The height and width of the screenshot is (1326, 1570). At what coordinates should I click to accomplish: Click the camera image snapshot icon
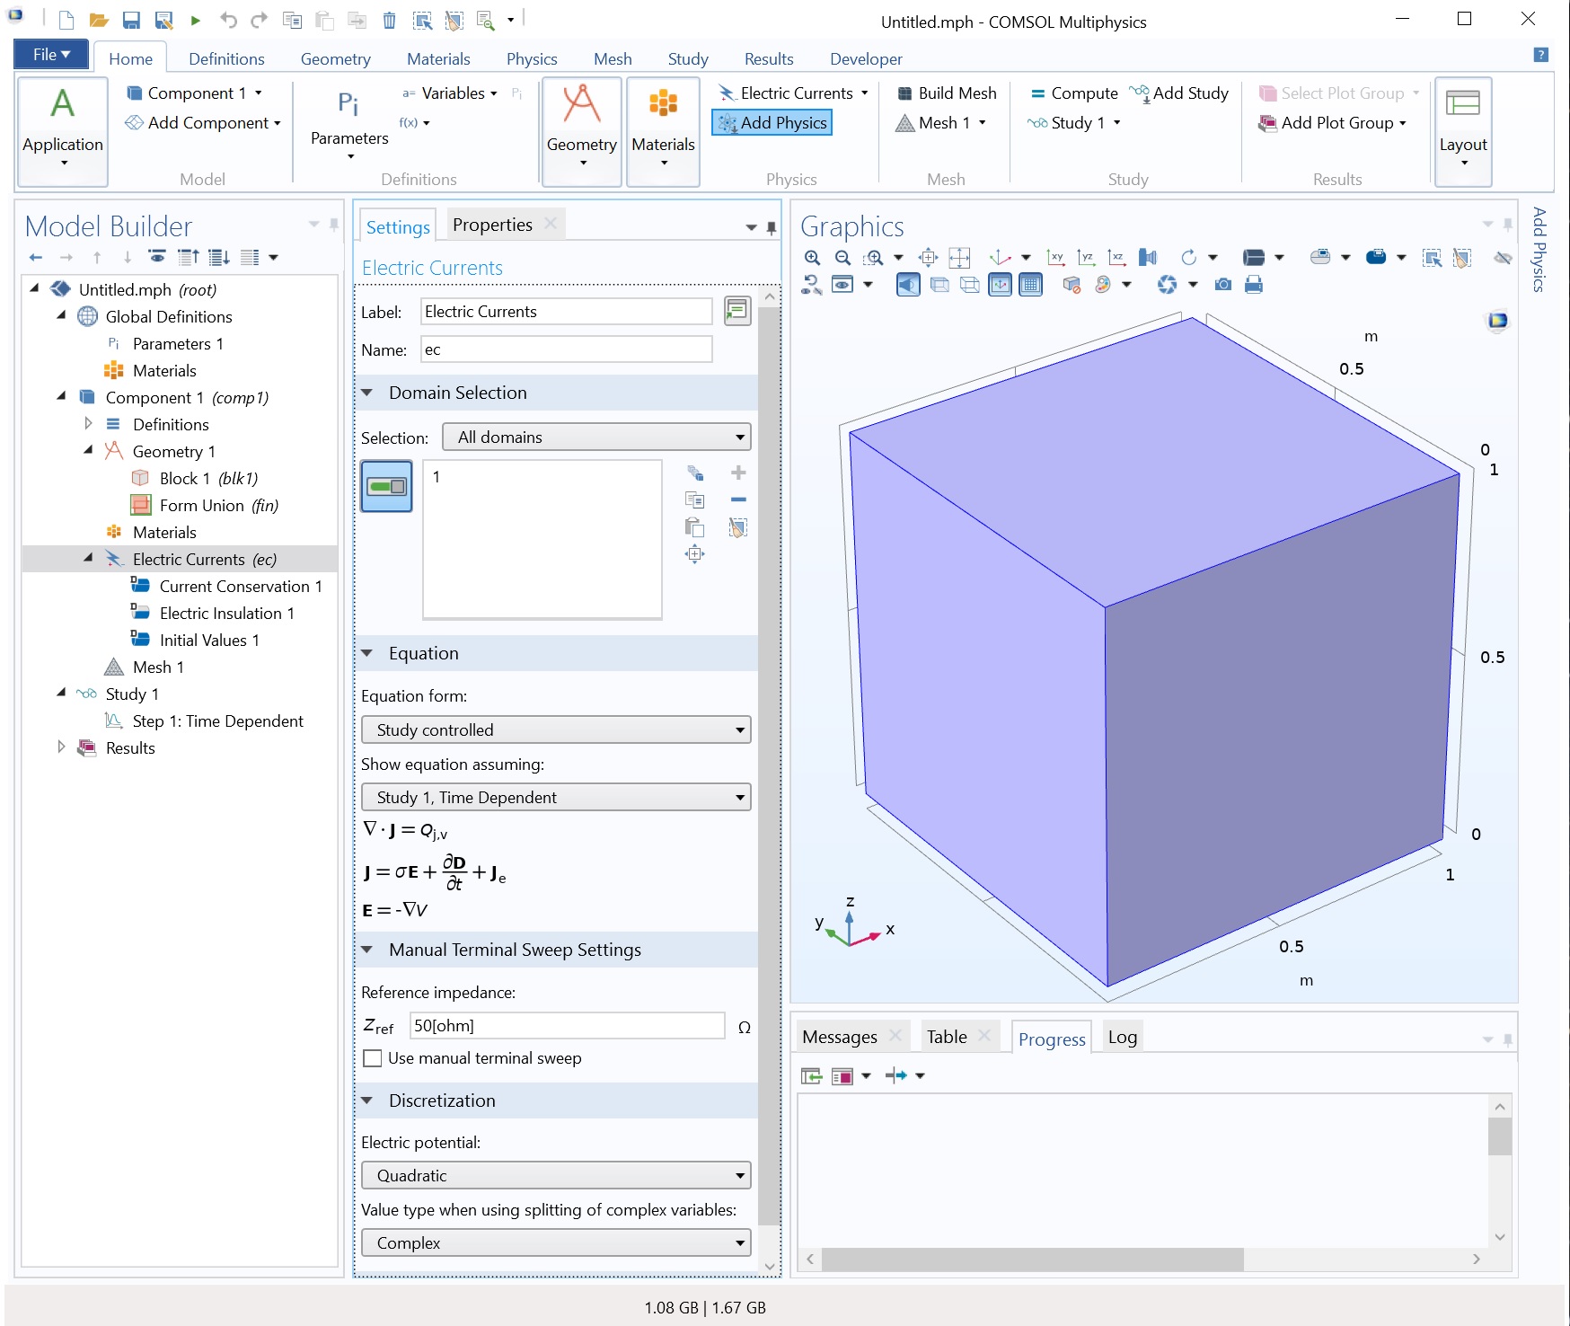pyautogui.click(x=1222, y=285)
